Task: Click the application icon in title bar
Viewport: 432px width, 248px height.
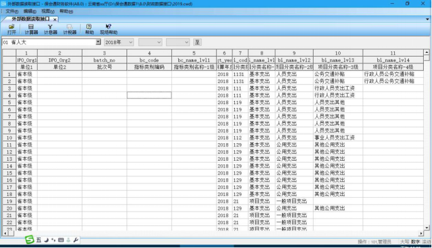Action: [3, 4]
